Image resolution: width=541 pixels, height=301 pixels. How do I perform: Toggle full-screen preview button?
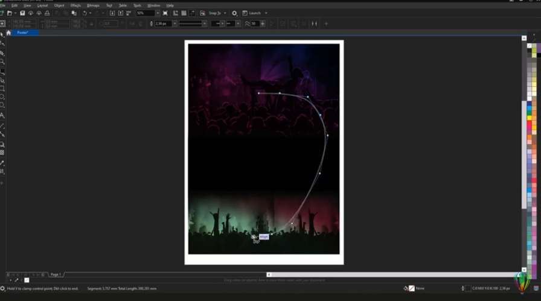click(x=167, y=13)
